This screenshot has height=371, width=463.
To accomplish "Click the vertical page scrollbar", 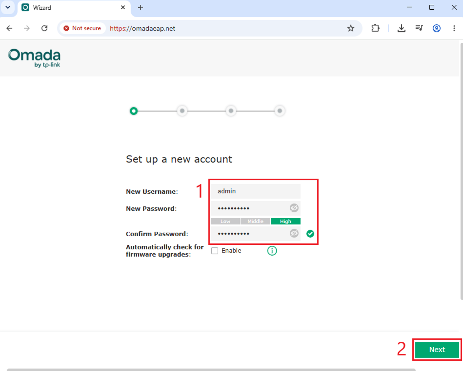I will (x=461, y=171).
